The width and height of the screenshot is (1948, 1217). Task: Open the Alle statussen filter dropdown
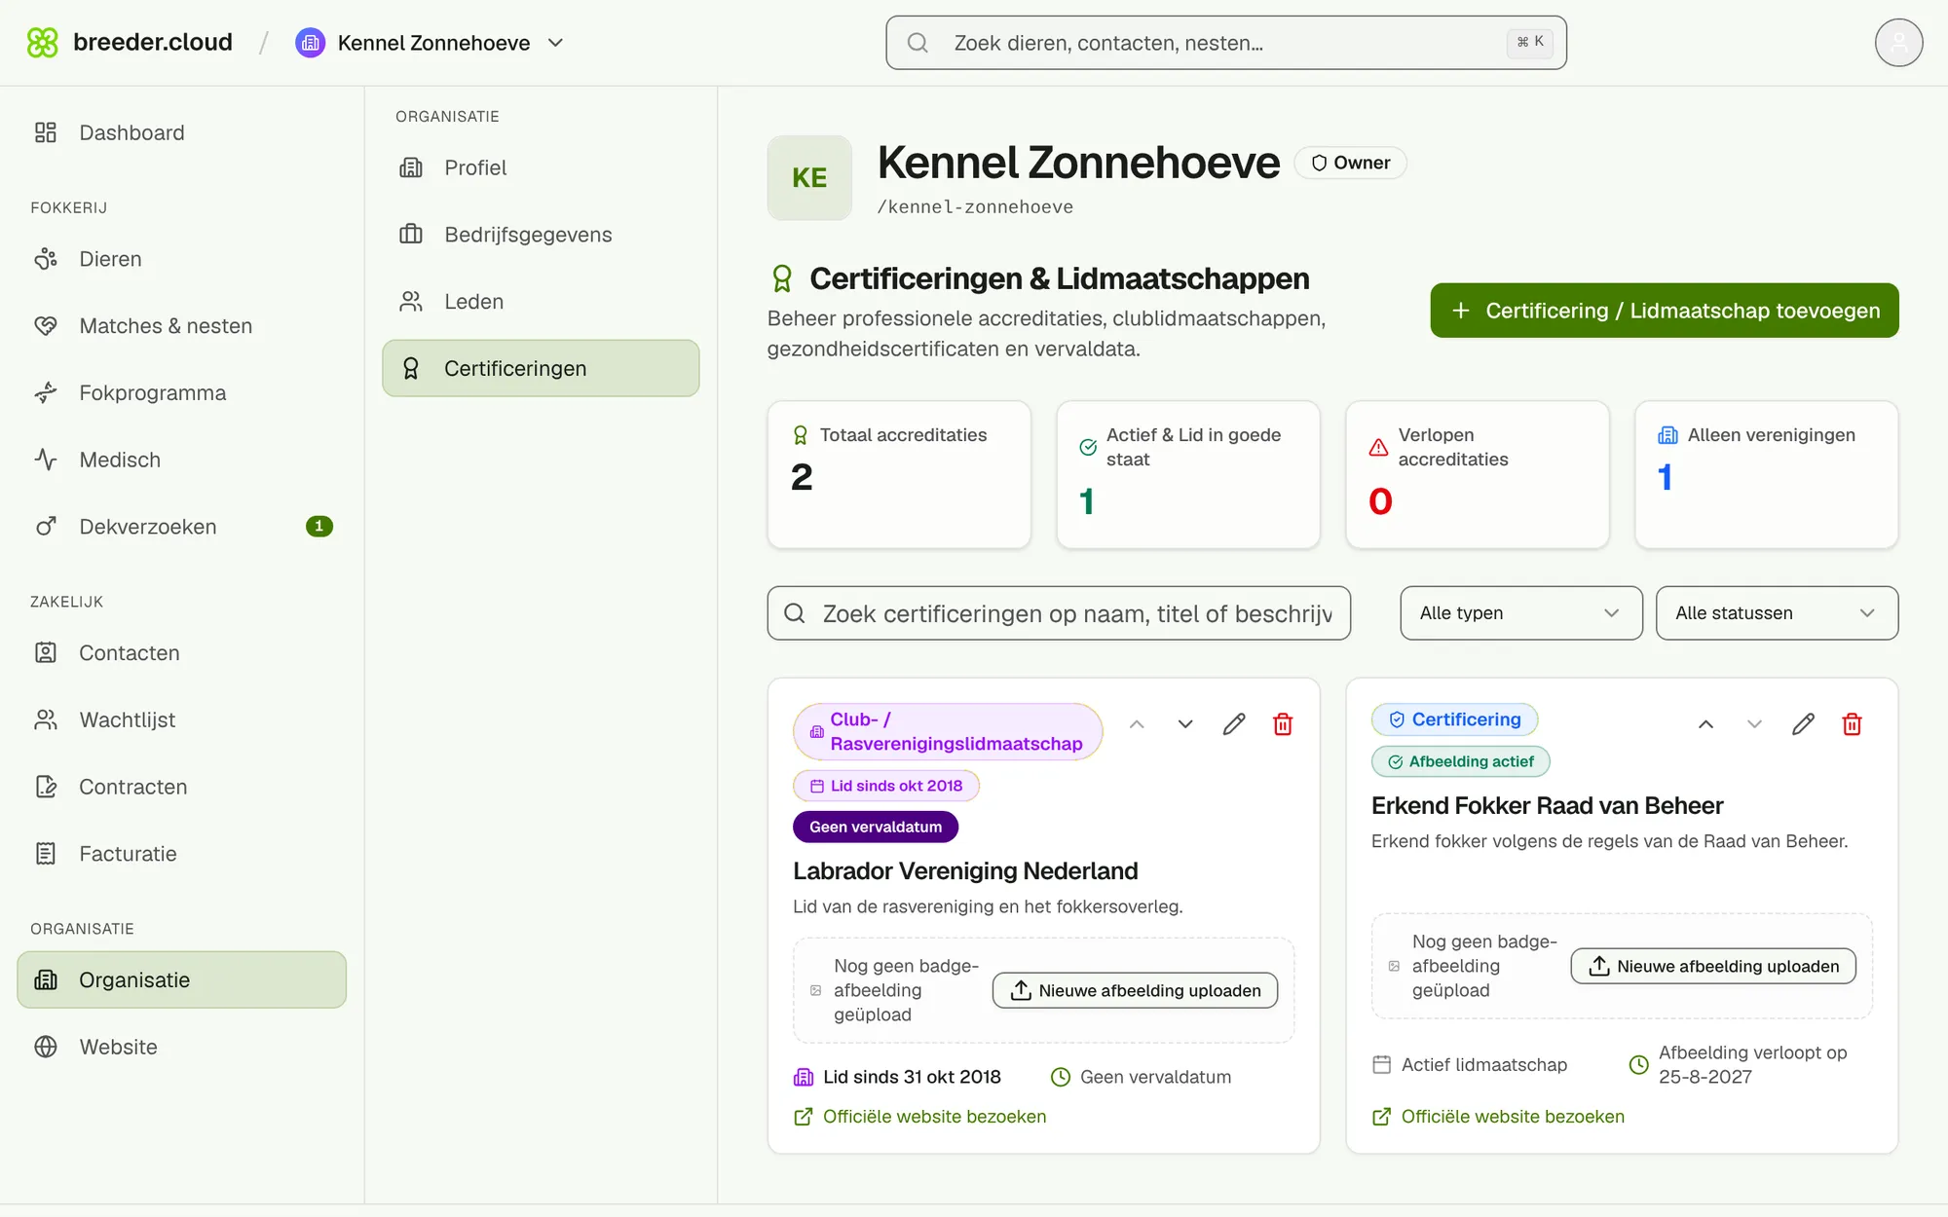coord(1777,613)
